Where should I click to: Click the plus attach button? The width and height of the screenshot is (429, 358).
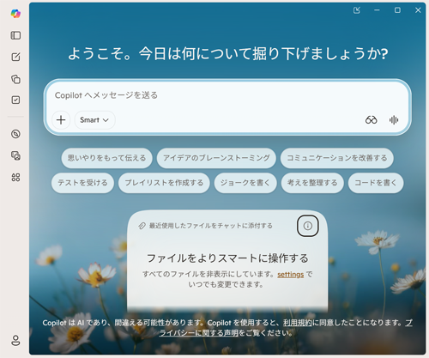pyautogui.click(x=61, y=120)
